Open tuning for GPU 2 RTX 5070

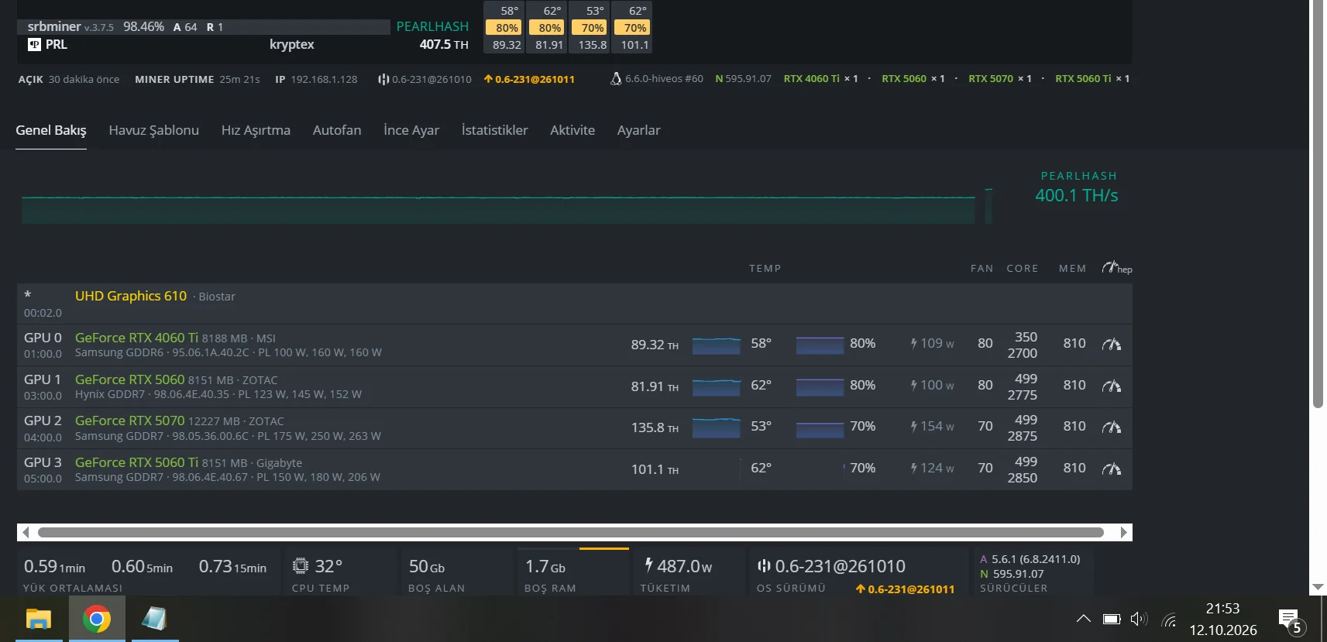[x=1112, y=427]
